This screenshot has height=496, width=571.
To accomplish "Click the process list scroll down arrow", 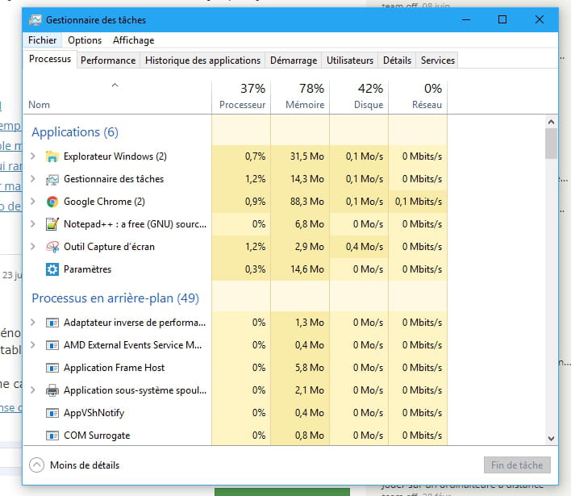I will 551,439.
